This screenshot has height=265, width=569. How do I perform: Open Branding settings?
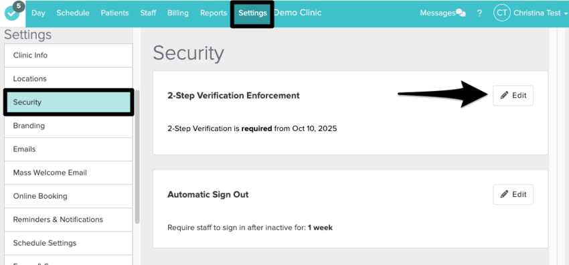[68, 126]
